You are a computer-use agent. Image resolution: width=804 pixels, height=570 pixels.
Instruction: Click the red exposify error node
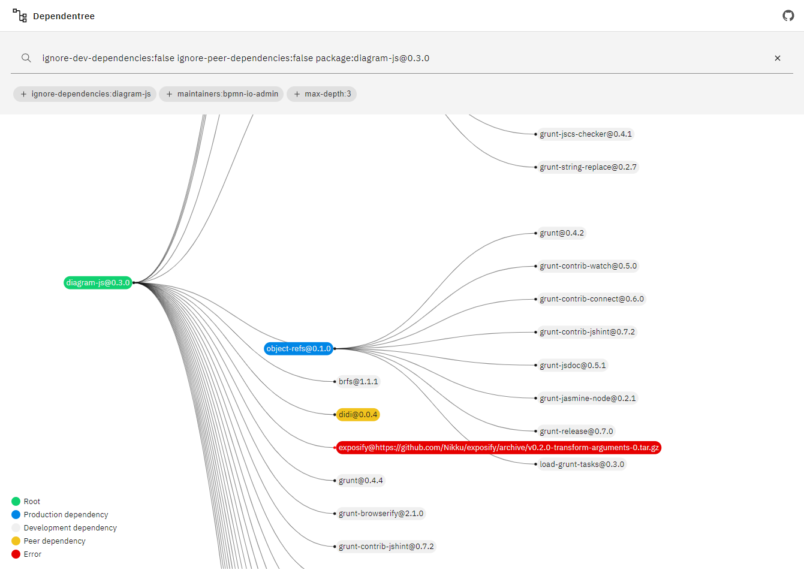click(499, 448)
